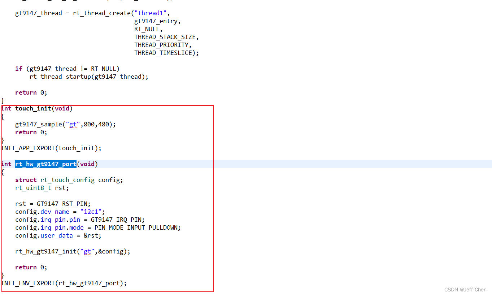
Task: Click the "i2c1" string literal
Action: (x=91, y=212)
